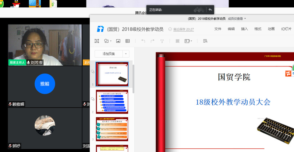Screen dimensions: 294x152
Task: Click the Tencent Docs logo icon
Action: click(x=100, y=29)
